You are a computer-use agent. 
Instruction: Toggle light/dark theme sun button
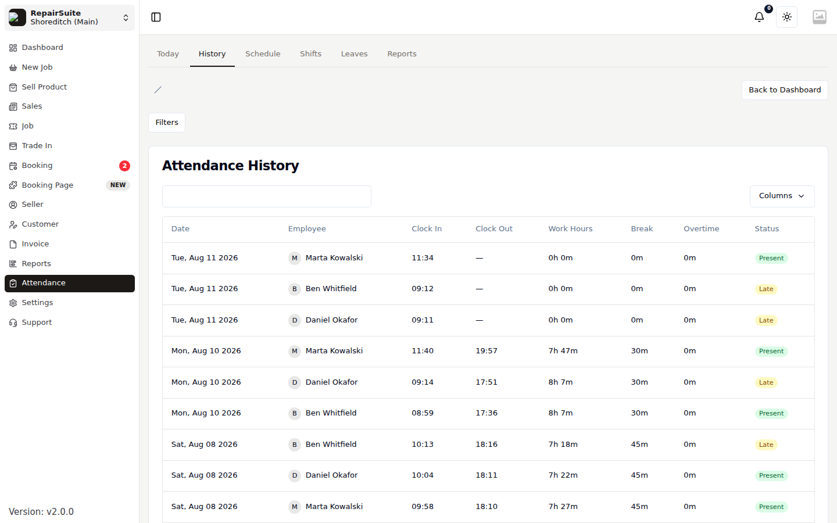[x=787, y=17]
